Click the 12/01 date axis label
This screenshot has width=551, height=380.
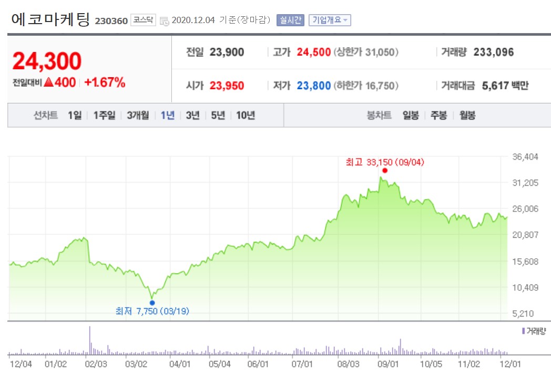(510, 364)
